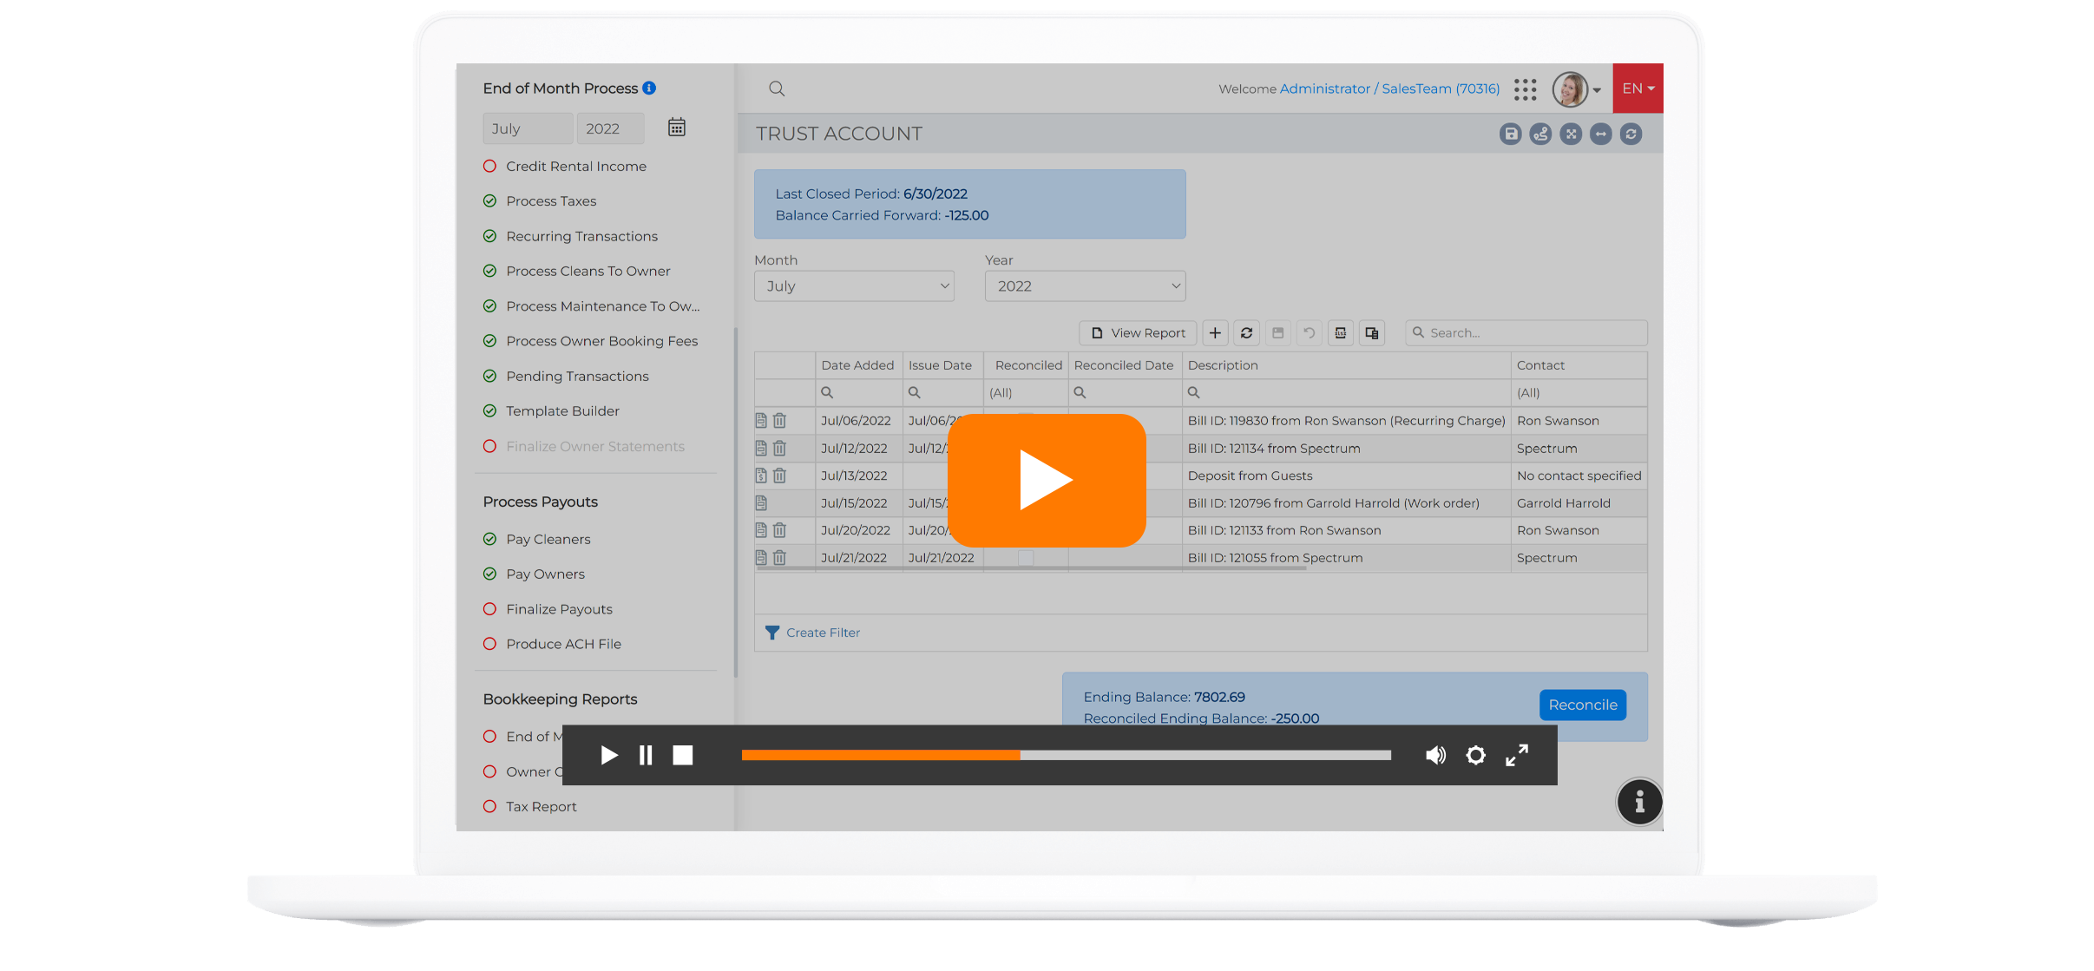Click the End of Month Process info icon
This screenshot has height=971, width=2094.
click(x=649, y=88)
